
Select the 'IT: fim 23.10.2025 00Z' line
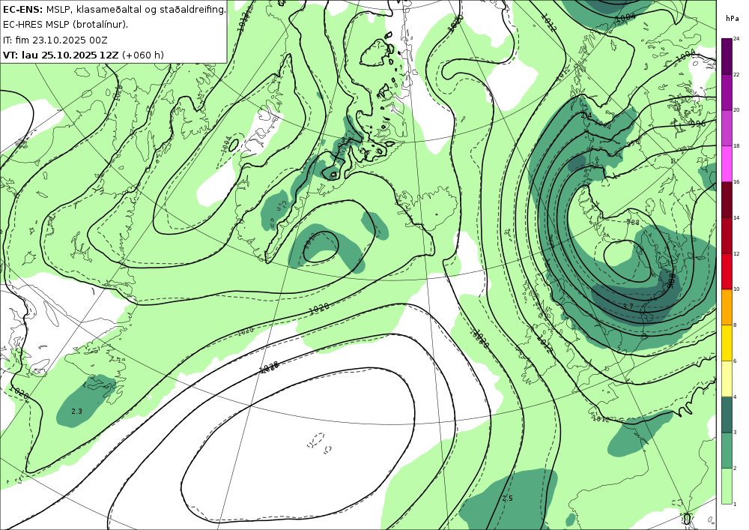click(55, 40)
